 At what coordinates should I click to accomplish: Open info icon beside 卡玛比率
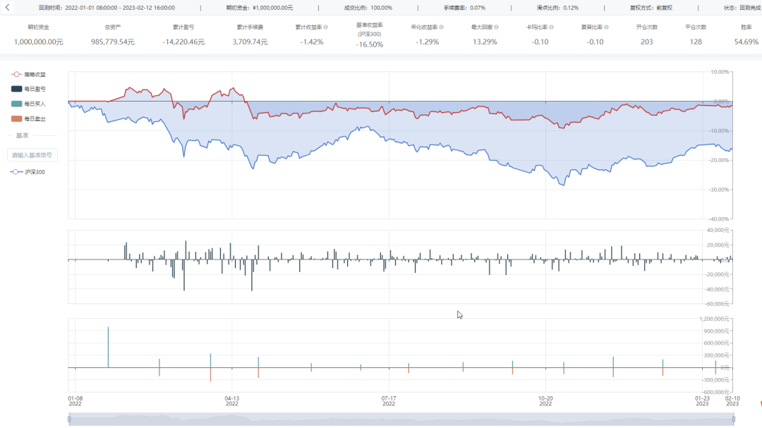tap(551, 27)
